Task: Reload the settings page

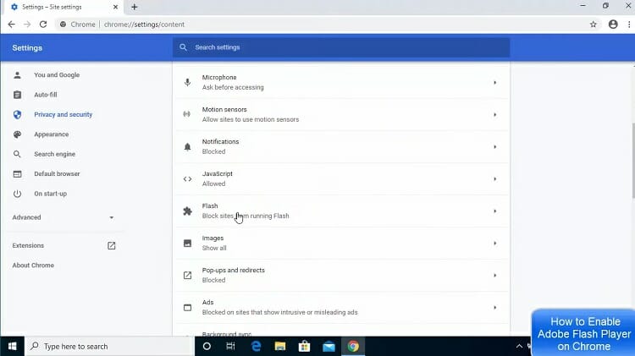Action: pos(43,25)
